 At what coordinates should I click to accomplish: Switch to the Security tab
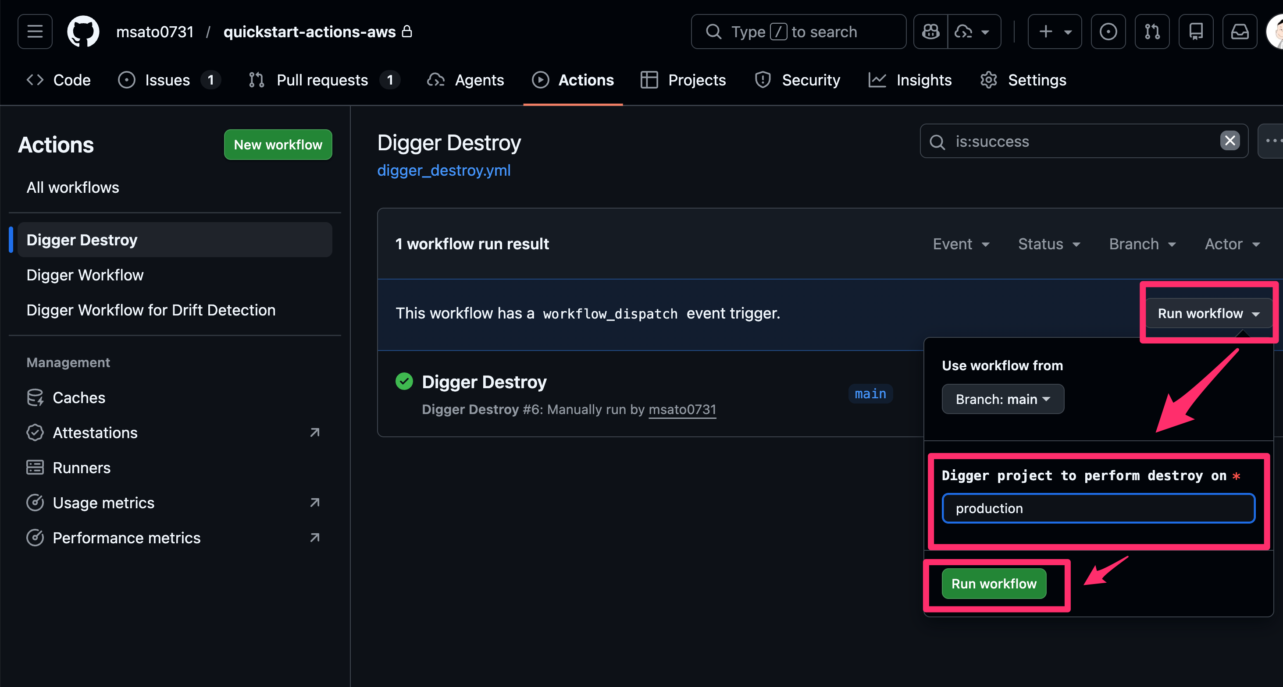(x=810, y=80)
